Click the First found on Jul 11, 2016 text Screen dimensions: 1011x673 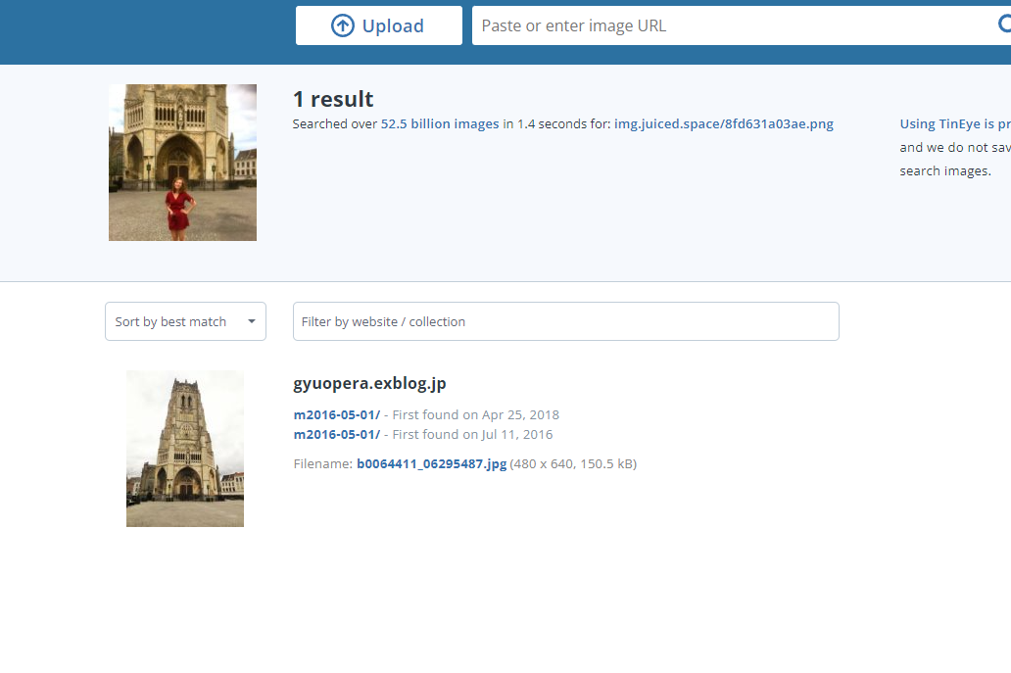click(472, 434)
